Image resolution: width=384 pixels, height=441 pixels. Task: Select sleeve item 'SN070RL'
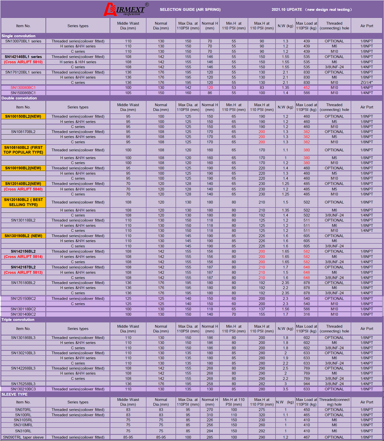coord(23,410)
